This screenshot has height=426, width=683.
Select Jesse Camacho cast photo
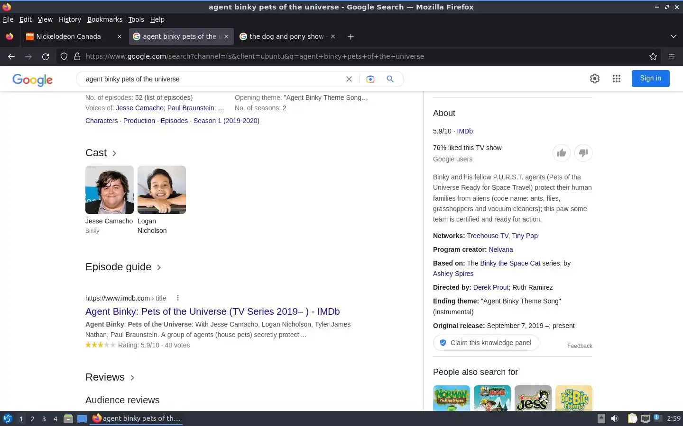click(110, 190)
